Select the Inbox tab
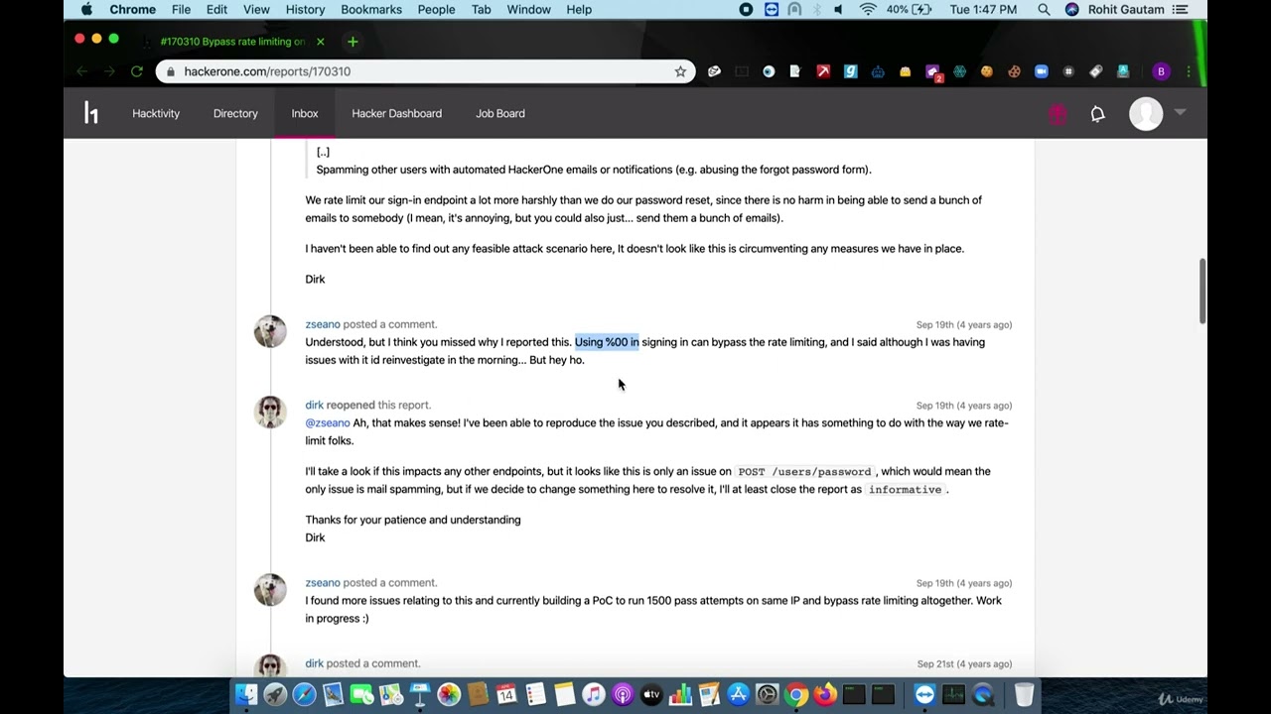 pyautogui.click(x=305, y=113)
